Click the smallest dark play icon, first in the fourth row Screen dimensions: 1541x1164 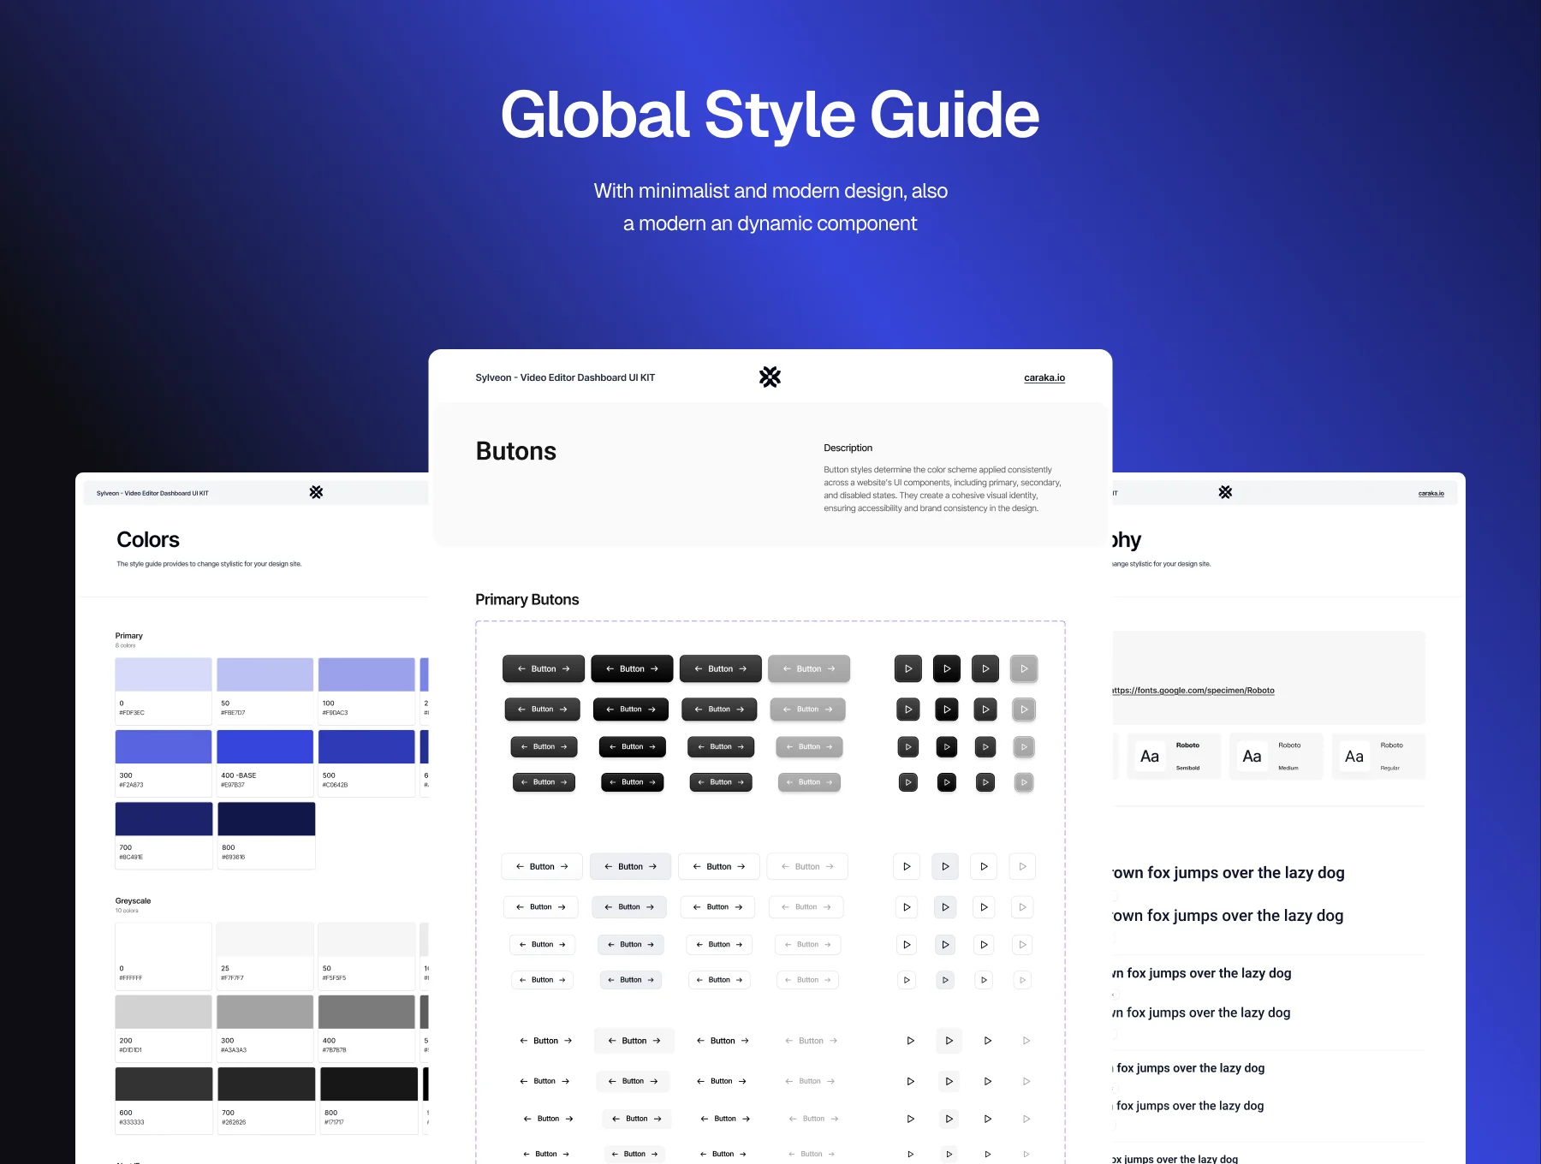(908, 782)
